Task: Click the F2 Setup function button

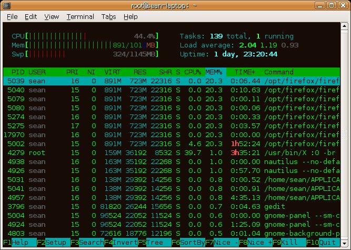Action: click(x=54, y=243)
